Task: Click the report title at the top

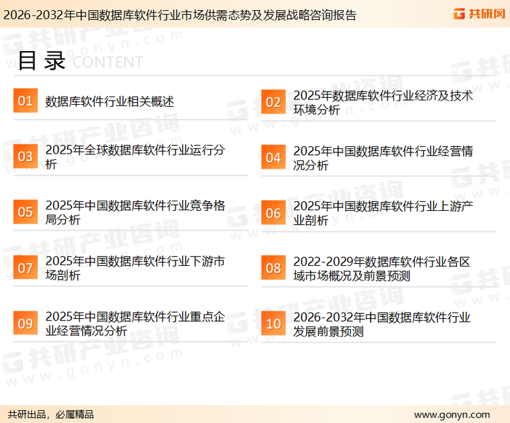Action: (x=180, y=15)
